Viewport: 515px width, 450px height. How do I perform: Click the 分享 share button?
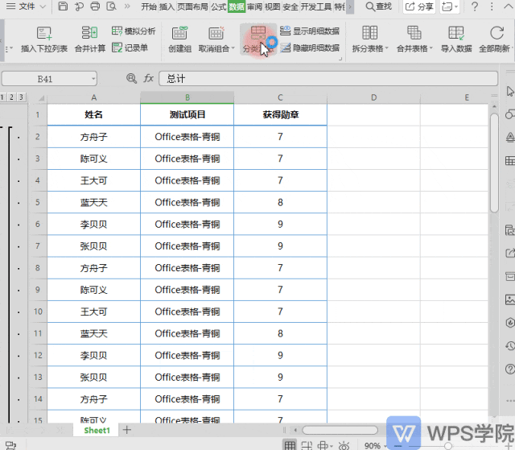(419, 6)
